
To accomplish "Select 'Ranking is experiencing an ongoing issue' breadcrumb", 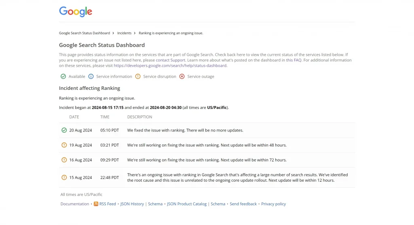I will (x=171, y=33).
